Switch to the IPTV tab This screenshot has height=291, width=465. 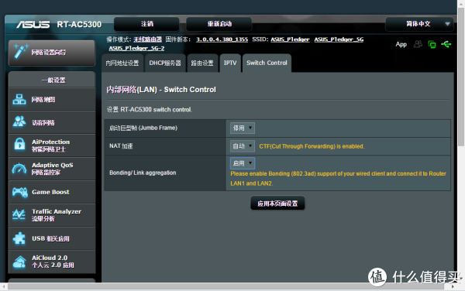230,63
